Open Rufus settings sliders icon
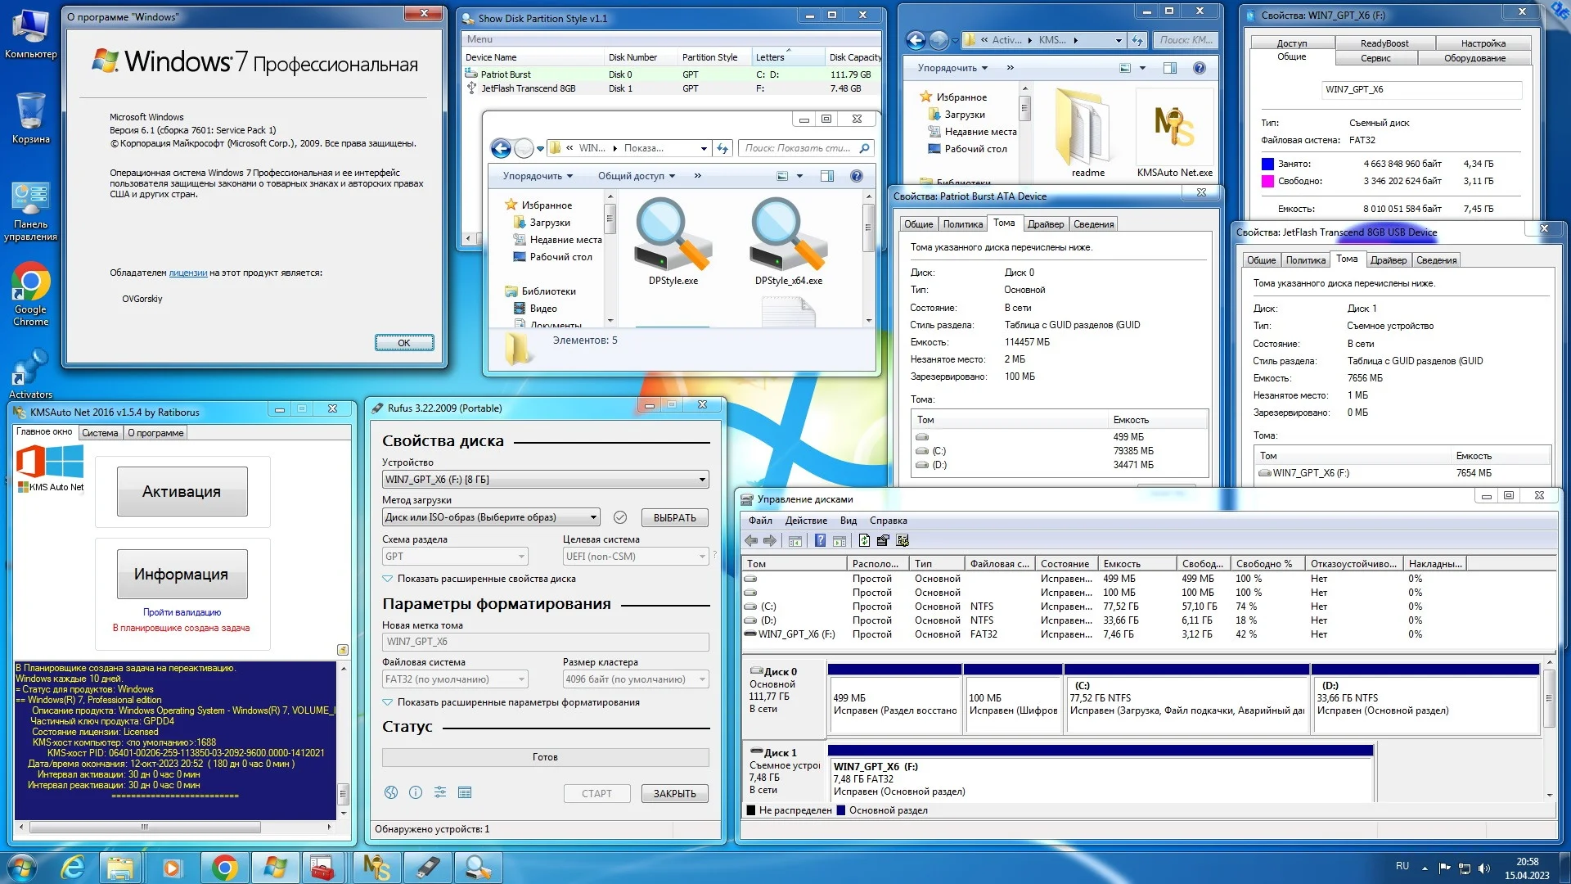 pos(440,792)
